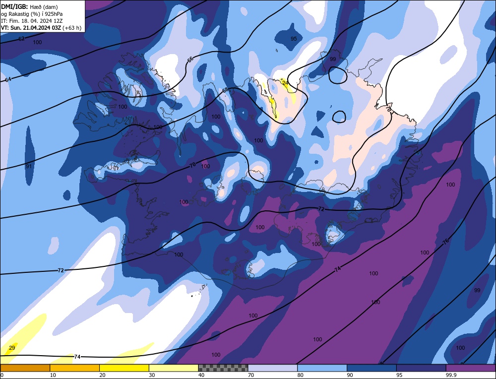
Task: Click the bright yellow 20–30 legend swatch
Action: tap(124, 368)
